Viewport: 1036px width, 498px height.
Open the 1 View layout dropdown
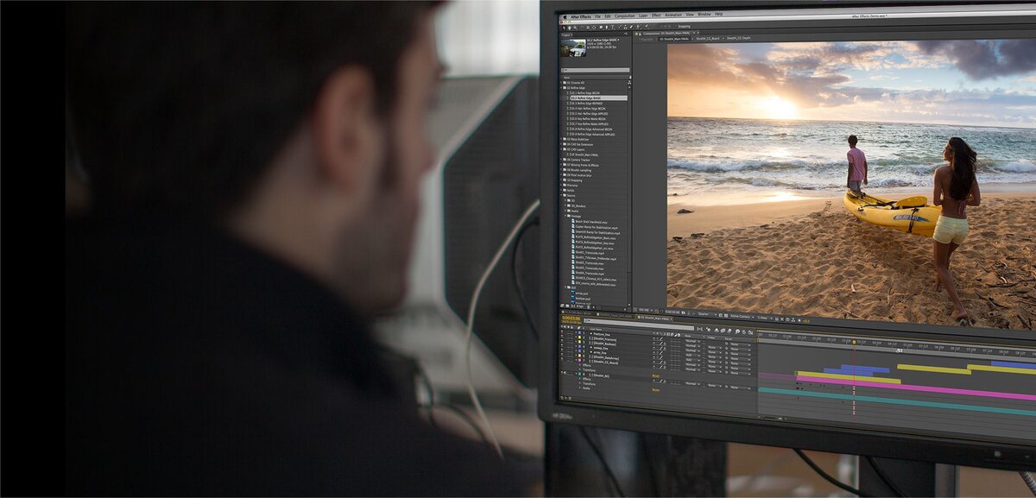764,318
